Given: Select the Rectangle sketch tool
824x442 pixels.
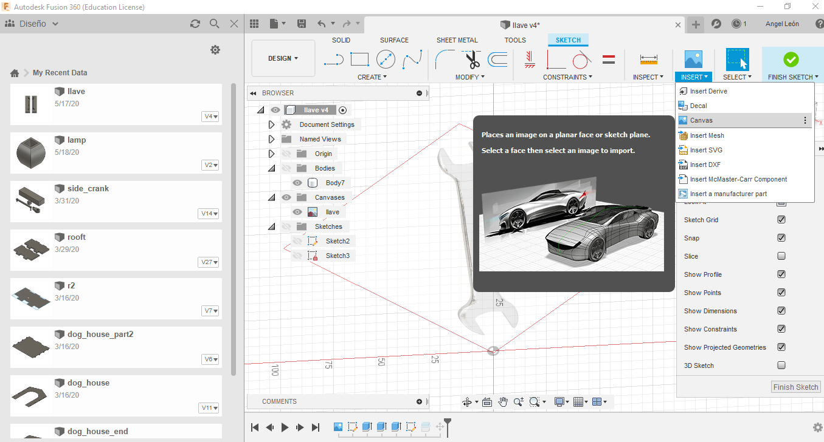Looking at the screenshot, I should pos(359,59).
